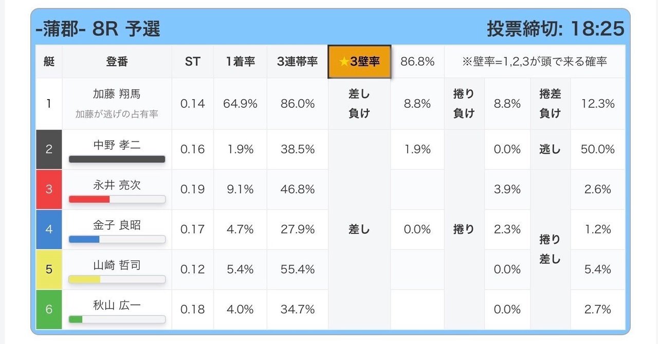Click 山崎 哲司 yellow win-rate progress bar
Image resolution: width=658 pixels, height=344 pixels.
(117, 279)
